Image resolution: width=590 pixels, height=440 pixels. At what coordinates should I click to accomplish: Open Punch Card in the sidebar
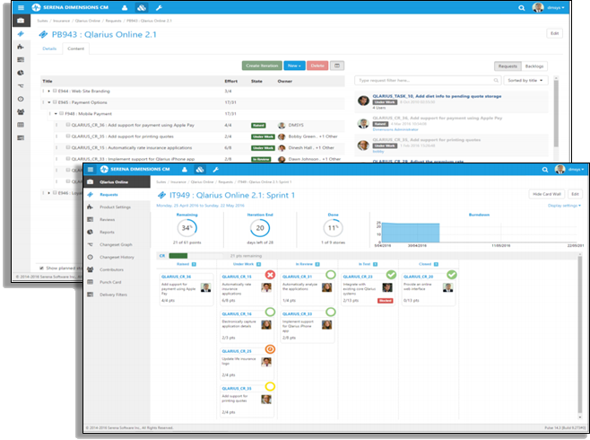coord(110,280)
